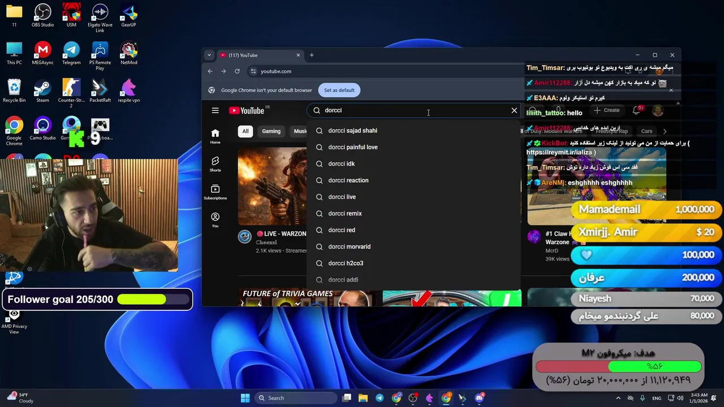This screenshot has width=724, height=407.
Task: Click Chrome forward navigation arrow
Action: (223, 71)
